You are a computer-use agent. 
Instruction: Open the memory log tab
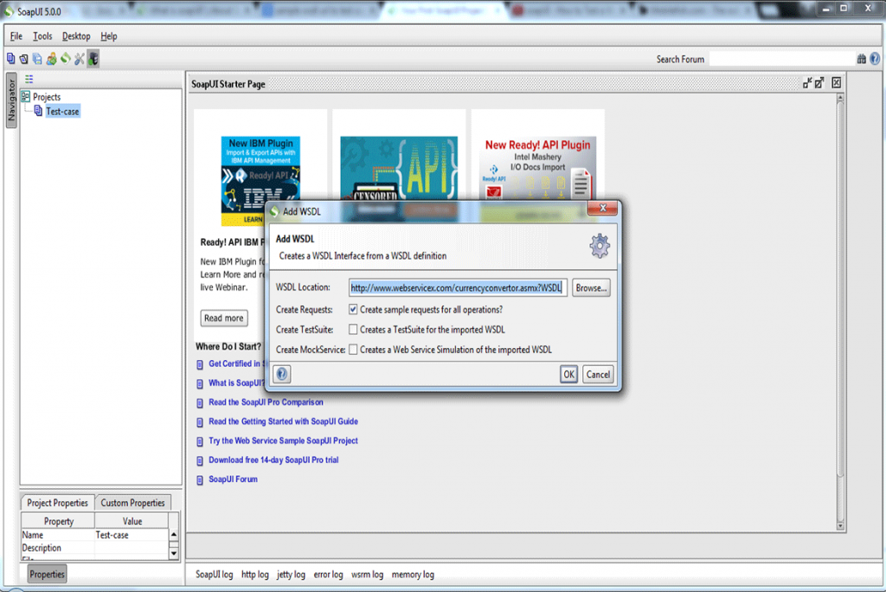413,575
